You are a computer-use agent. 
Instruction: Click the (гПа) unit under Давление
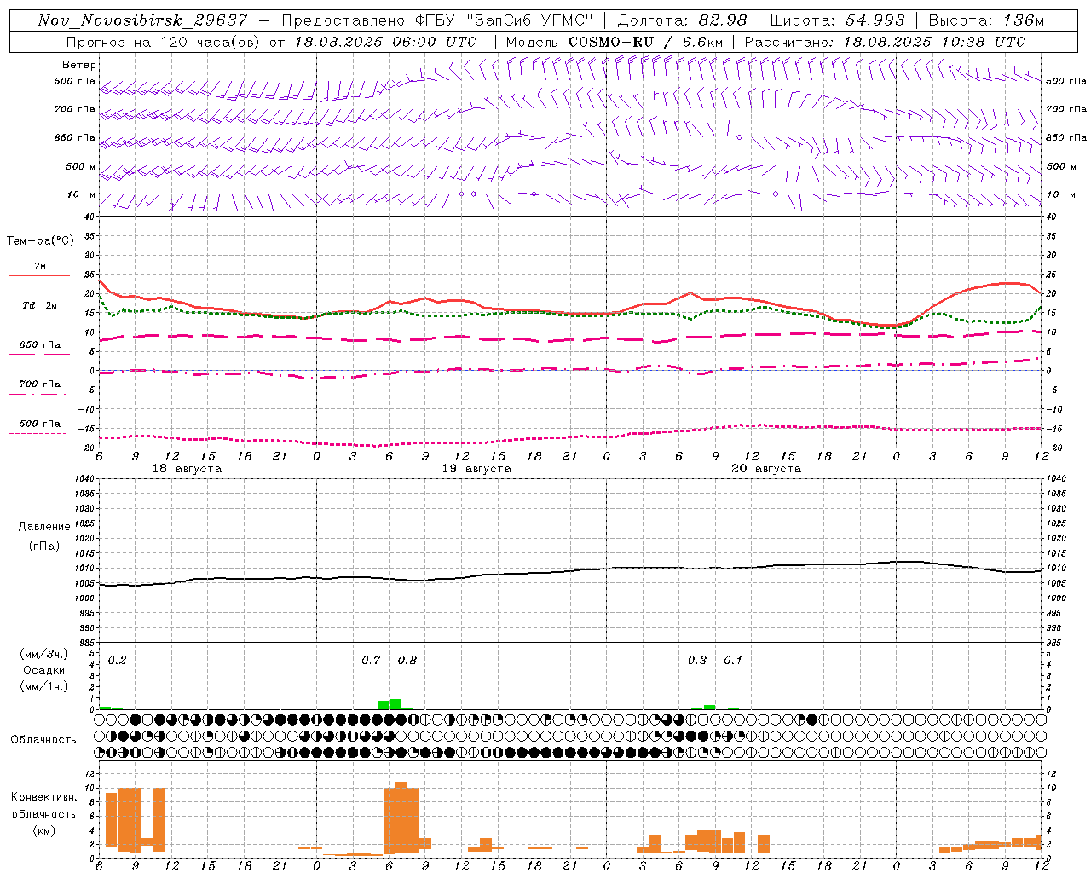pyautogui.click(x=44, y=546)
